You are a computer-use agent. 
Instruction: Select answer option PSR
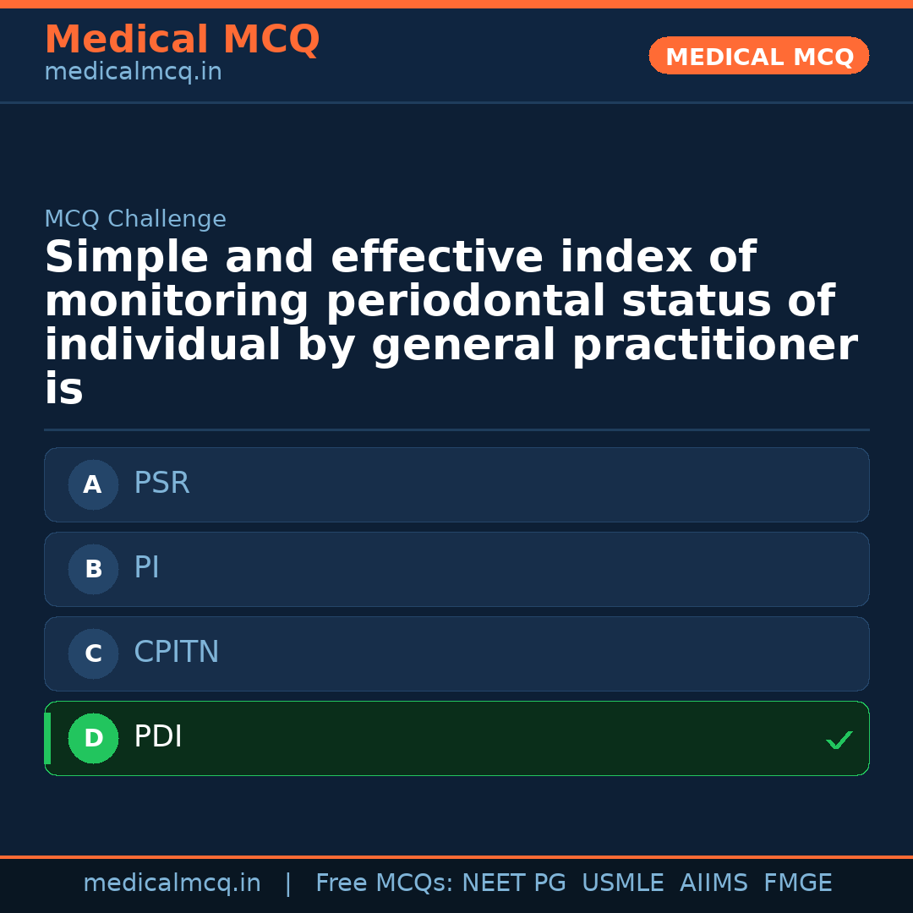(456, 484)
